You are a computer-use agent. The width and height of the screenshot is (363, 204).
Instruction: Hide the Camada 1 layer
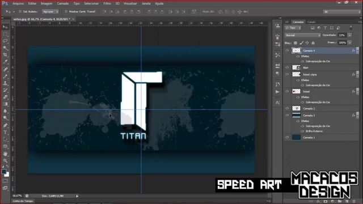pos(288,137)
